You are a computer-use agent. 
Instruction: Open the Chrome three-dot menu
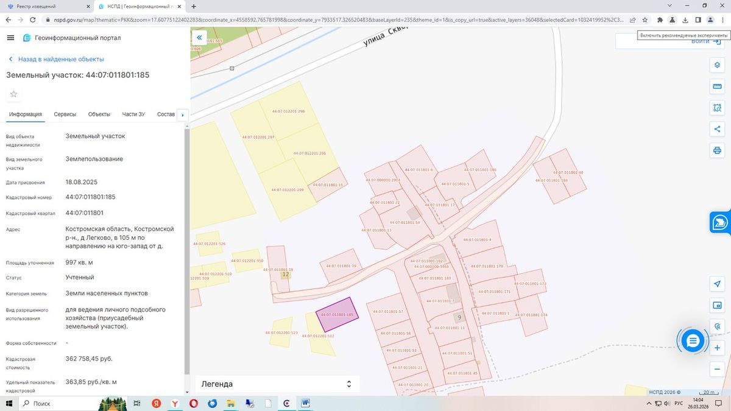coord(723,19)
